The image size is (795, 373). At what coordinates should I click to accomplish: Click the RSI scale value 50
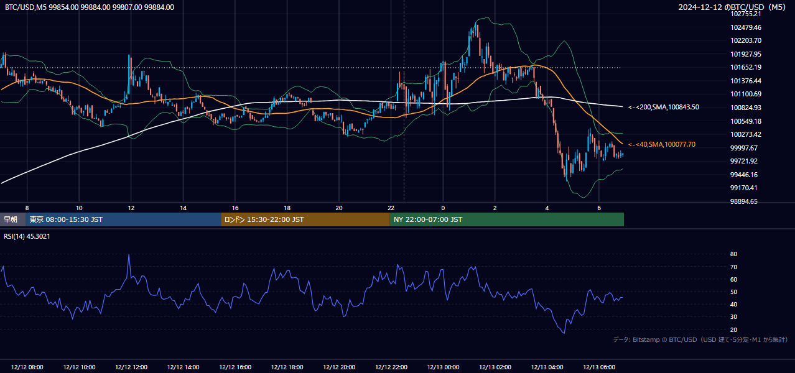734,292
